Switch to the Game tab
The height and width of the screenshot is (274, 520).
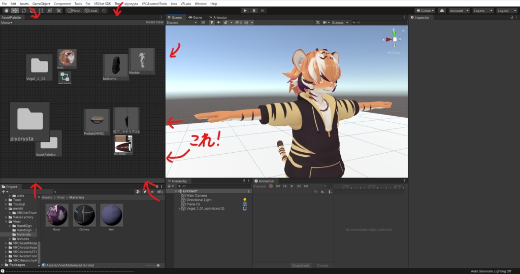tap(196, 17)
